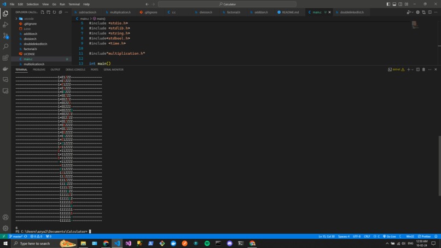Open notifications bell in status bar

click(436, 237)
